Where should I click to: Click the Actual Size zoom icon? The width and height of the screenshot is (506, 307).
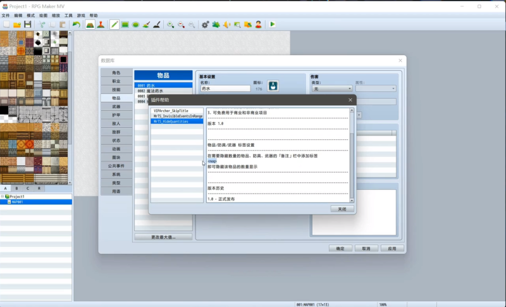tap(192, 25)
